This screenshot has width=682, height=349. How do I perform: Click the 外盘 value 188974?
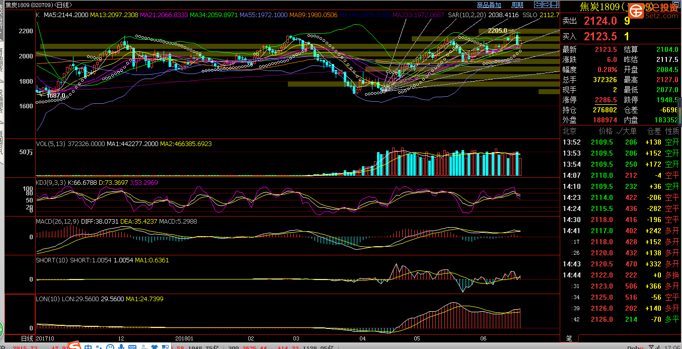point(604,120)
